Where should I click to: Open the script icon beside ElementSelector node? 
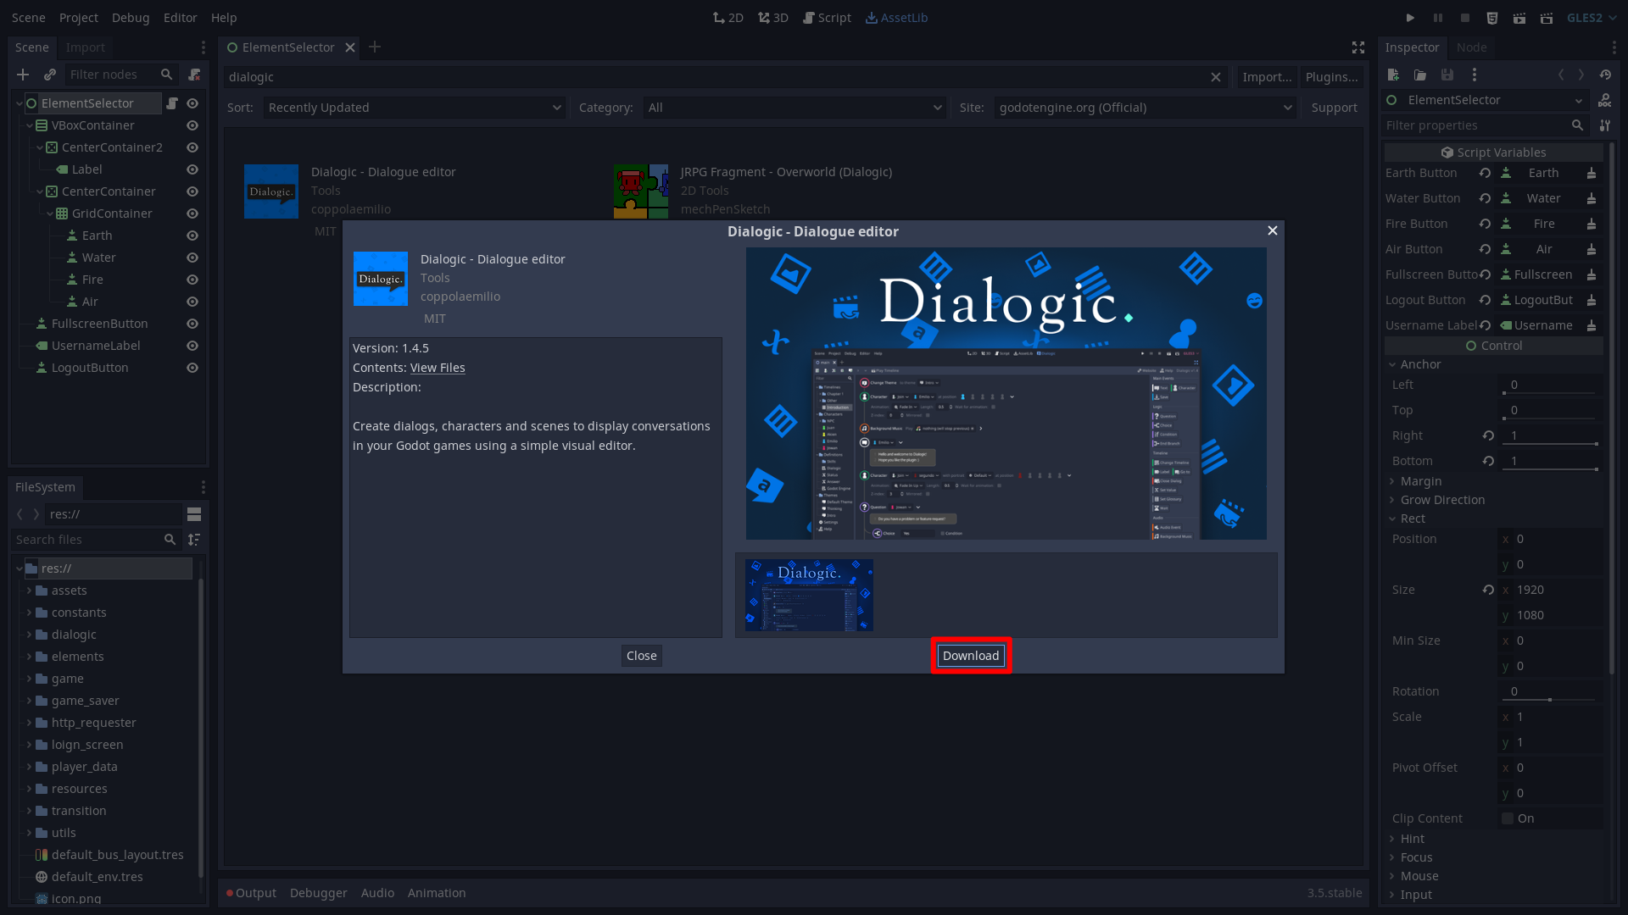click(172, 103)
